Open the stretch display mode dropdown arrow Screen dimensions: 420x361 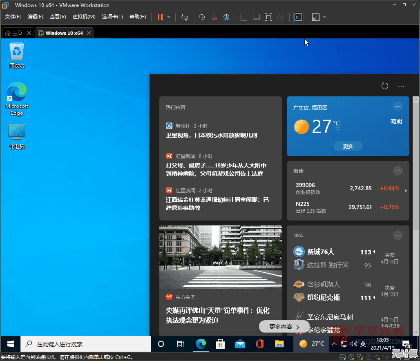tap(324, 17)
